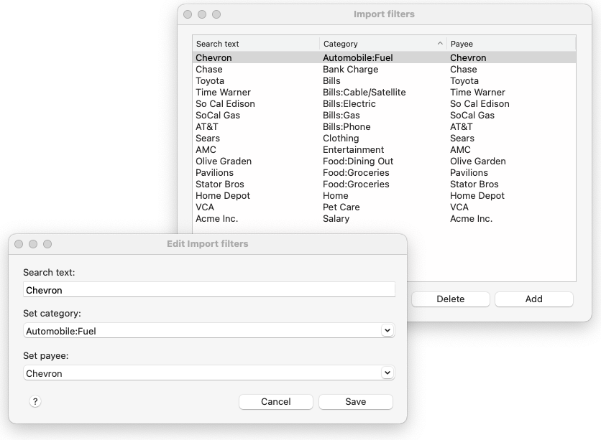Image resolution: width=601 pixels, height=440 pixels.
Task: Click the Bills:Gas category cell
Action: click(341, 115)
